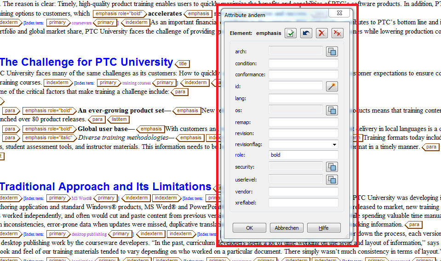Viewport: 441px width, 261px height.
Task: Click the magic wand icon beside id field
Action: point(332,86)
